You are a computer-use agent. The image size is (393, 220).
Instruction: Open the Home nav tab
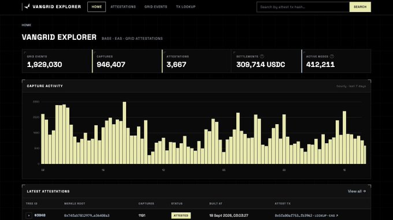(x=97, y=7)
